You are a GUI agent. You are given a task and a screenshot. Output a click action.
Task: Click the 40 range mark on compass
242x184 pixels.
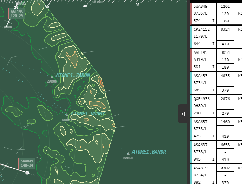[x=85, y=6]
